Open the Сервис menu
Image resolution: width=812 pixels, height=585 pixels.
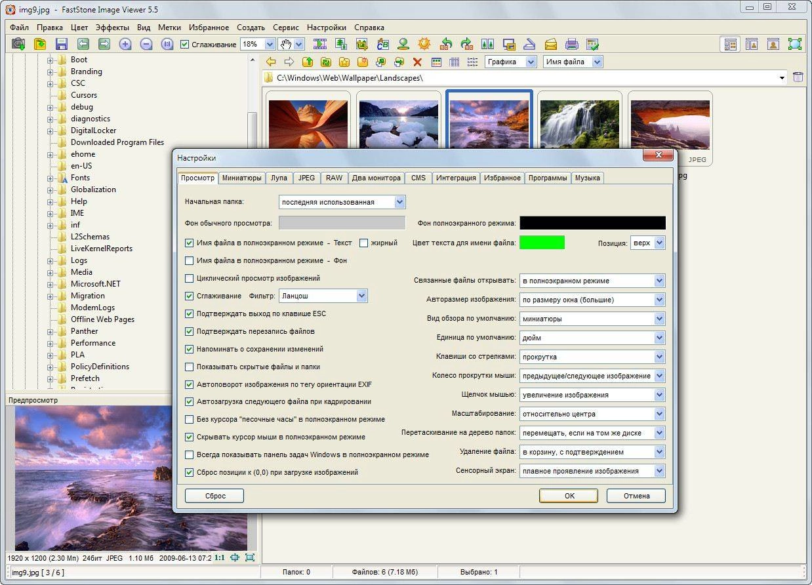click(x=286, y=28)
